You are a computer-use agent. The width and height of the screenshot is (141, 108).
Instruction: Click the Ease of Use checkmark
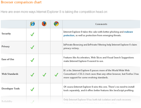[x=32, y=60]
